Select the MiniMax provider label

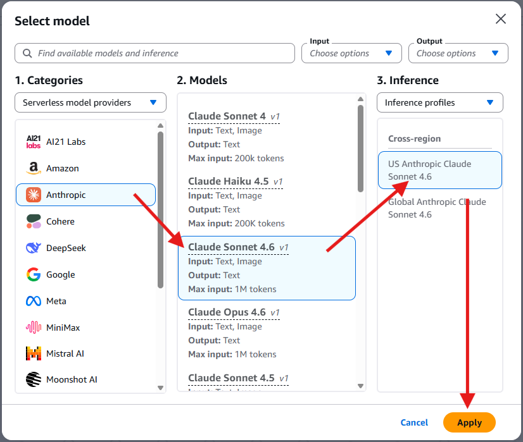coord(63,328)
